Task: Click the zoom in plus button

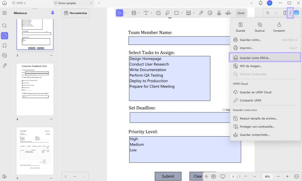Action: point(287,176)
